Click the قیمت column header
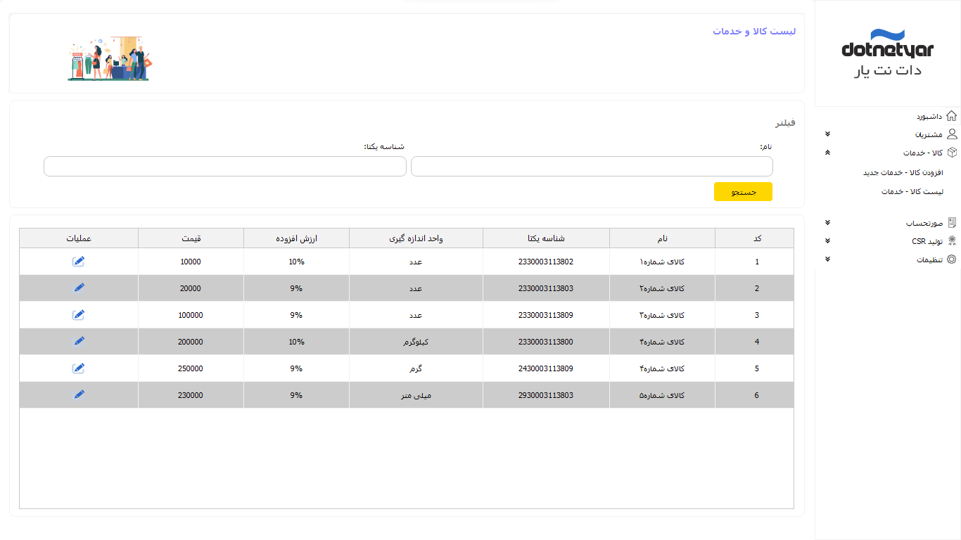 click(x=191, y=238)
